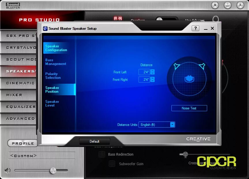Enable the Bass Redirection checkbox
The image size is (249, 179).
coord(102,154)
